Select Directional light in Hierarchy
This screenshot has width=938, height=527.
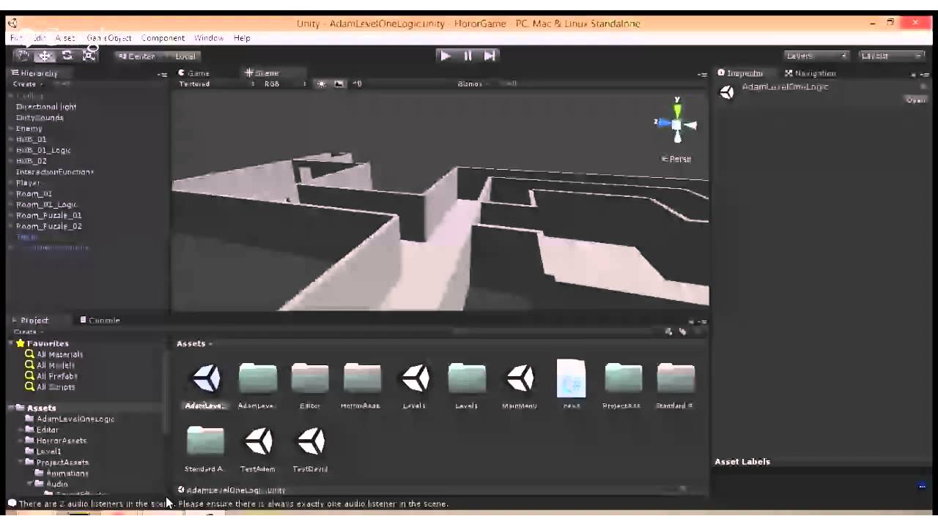46,107
